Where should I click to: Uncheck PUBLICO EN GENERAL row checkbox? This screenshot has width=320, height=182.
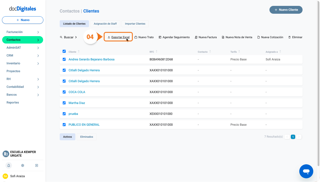tap(64, 125)
